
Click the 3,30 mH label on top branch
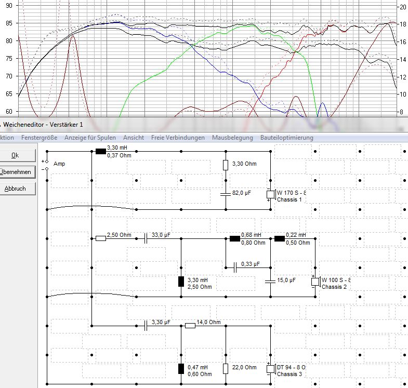(117, 148)
